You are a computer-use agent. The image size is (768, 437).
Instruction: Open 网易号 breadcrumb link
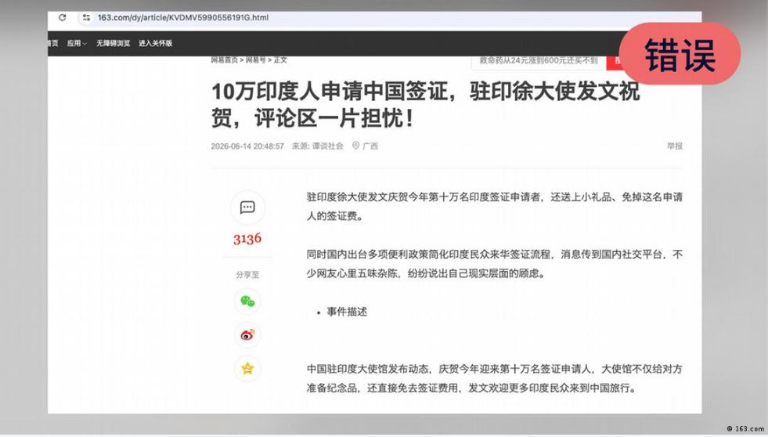point(255,60)
